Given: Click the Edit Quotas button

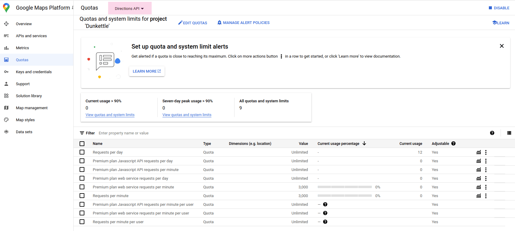Looking at the screenshot, I should pos(192,23).
